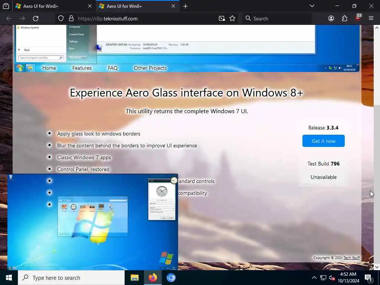Click 'Test Build 796' text

pos(324,164)
